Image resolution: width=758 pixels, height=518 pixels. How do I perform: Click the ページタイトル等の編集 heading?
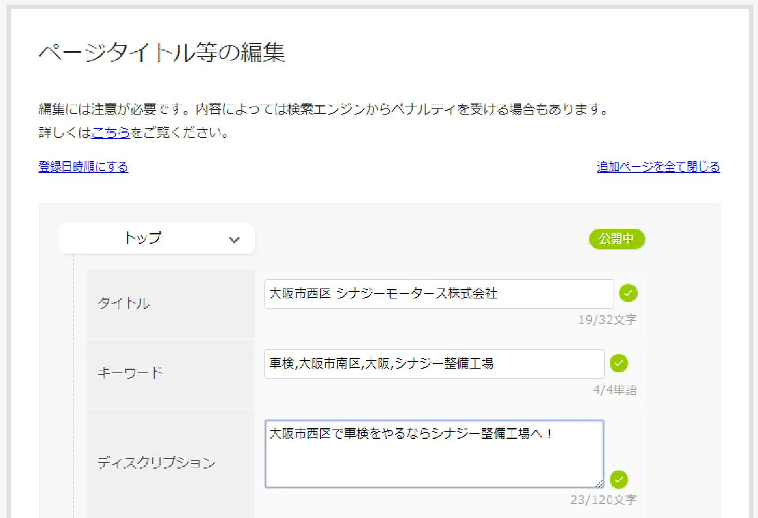[162, 52]
